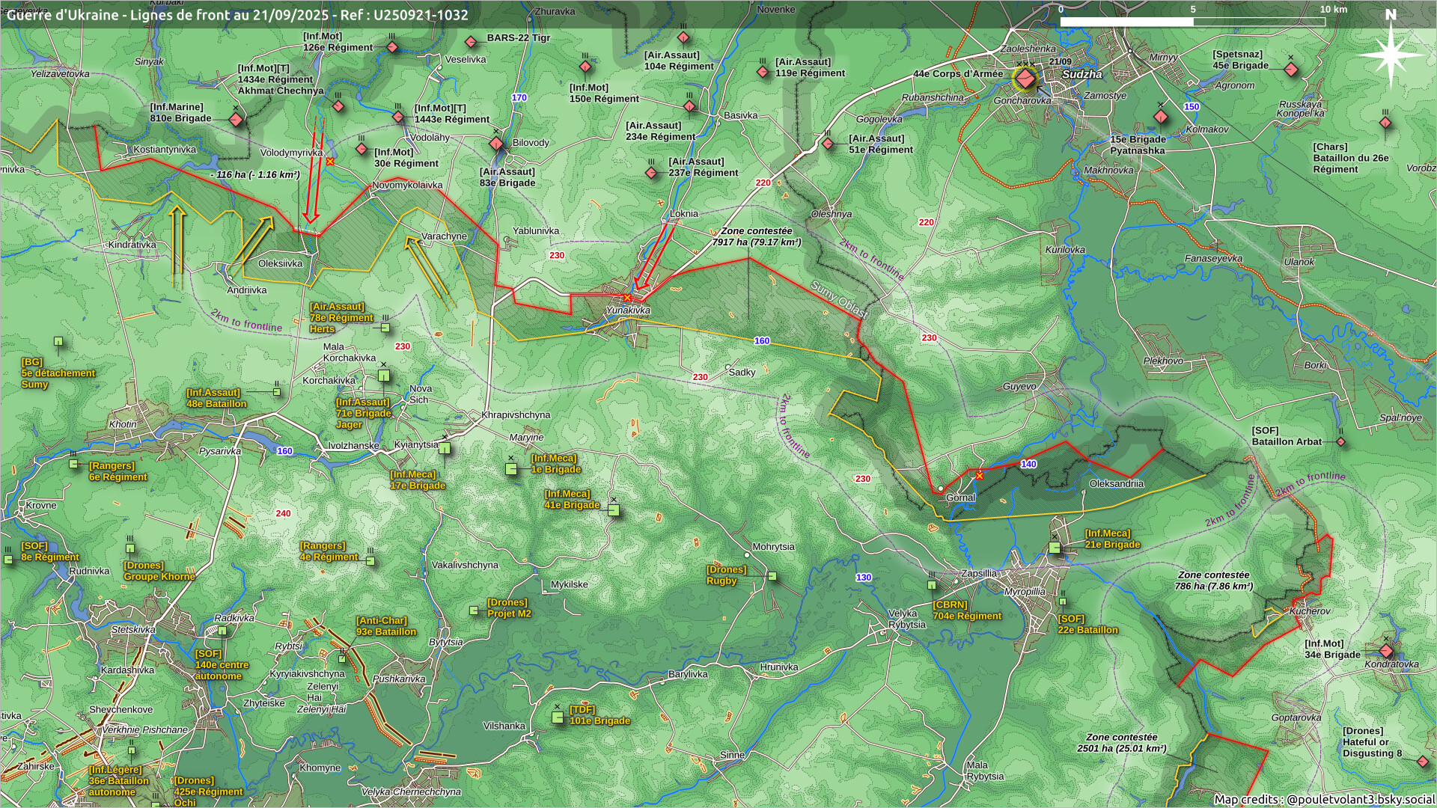This screenshot has height=808, width=1437.
Task: Select the 83e Brigade red diamond icon
Action: click(x=496, y=144)
